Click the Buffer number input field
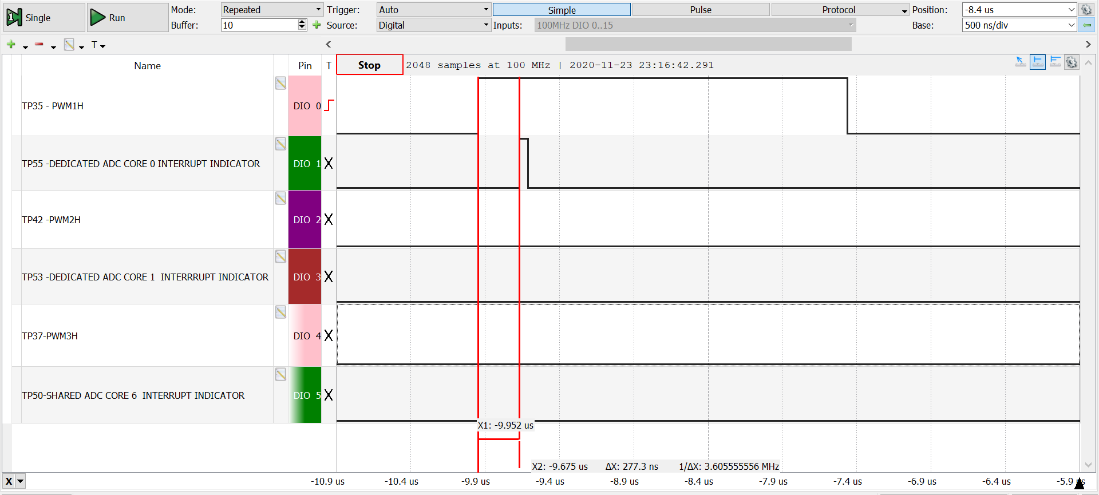This screenshot has width=1099, height=495. tap(259, 25)
